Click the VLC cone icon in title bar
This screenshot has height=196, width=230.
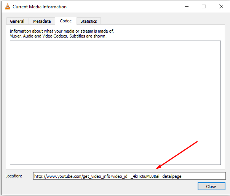click(x=7, y=6)
